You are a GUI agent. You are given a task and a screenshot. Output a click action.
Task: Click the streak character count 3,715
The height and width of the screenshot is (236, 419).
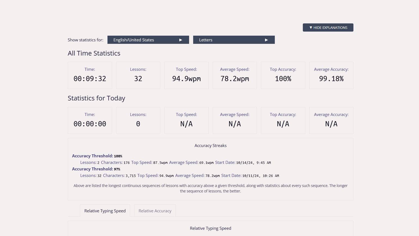click(131, 176)
